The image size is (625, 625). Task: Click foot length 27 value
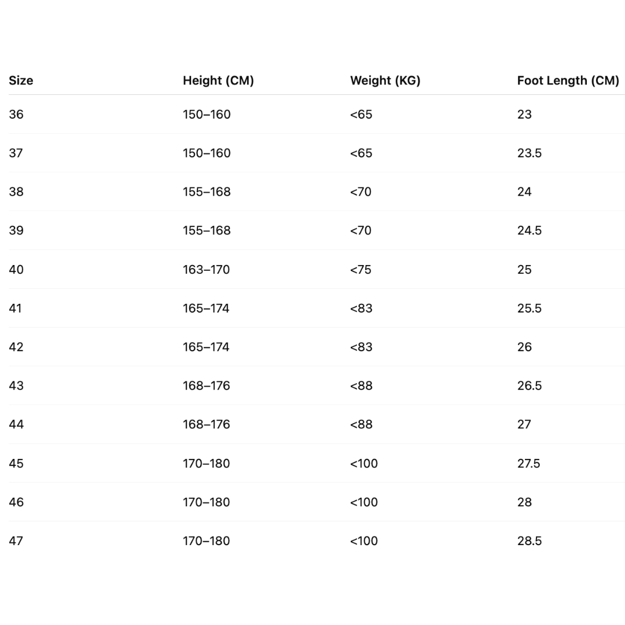click(524, 425)
